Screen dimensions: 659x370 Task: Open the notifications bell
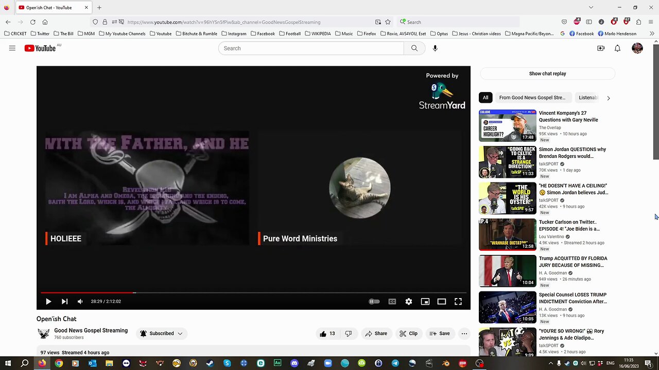617,48
